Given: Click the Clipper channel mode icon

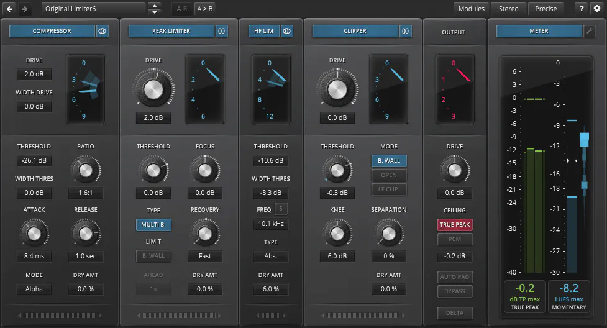Looking at the screenshot, I should 406,31.
